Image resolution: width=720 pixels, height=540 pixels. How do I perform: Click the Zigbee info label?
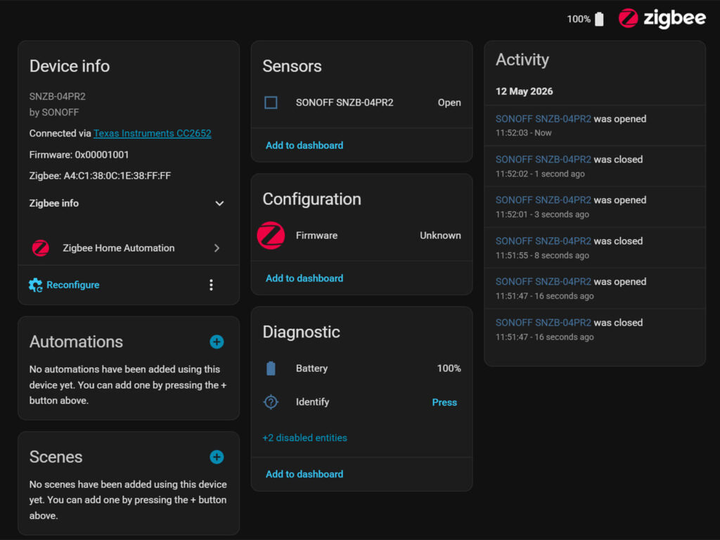pyautogui.click(x=53, y=203)
